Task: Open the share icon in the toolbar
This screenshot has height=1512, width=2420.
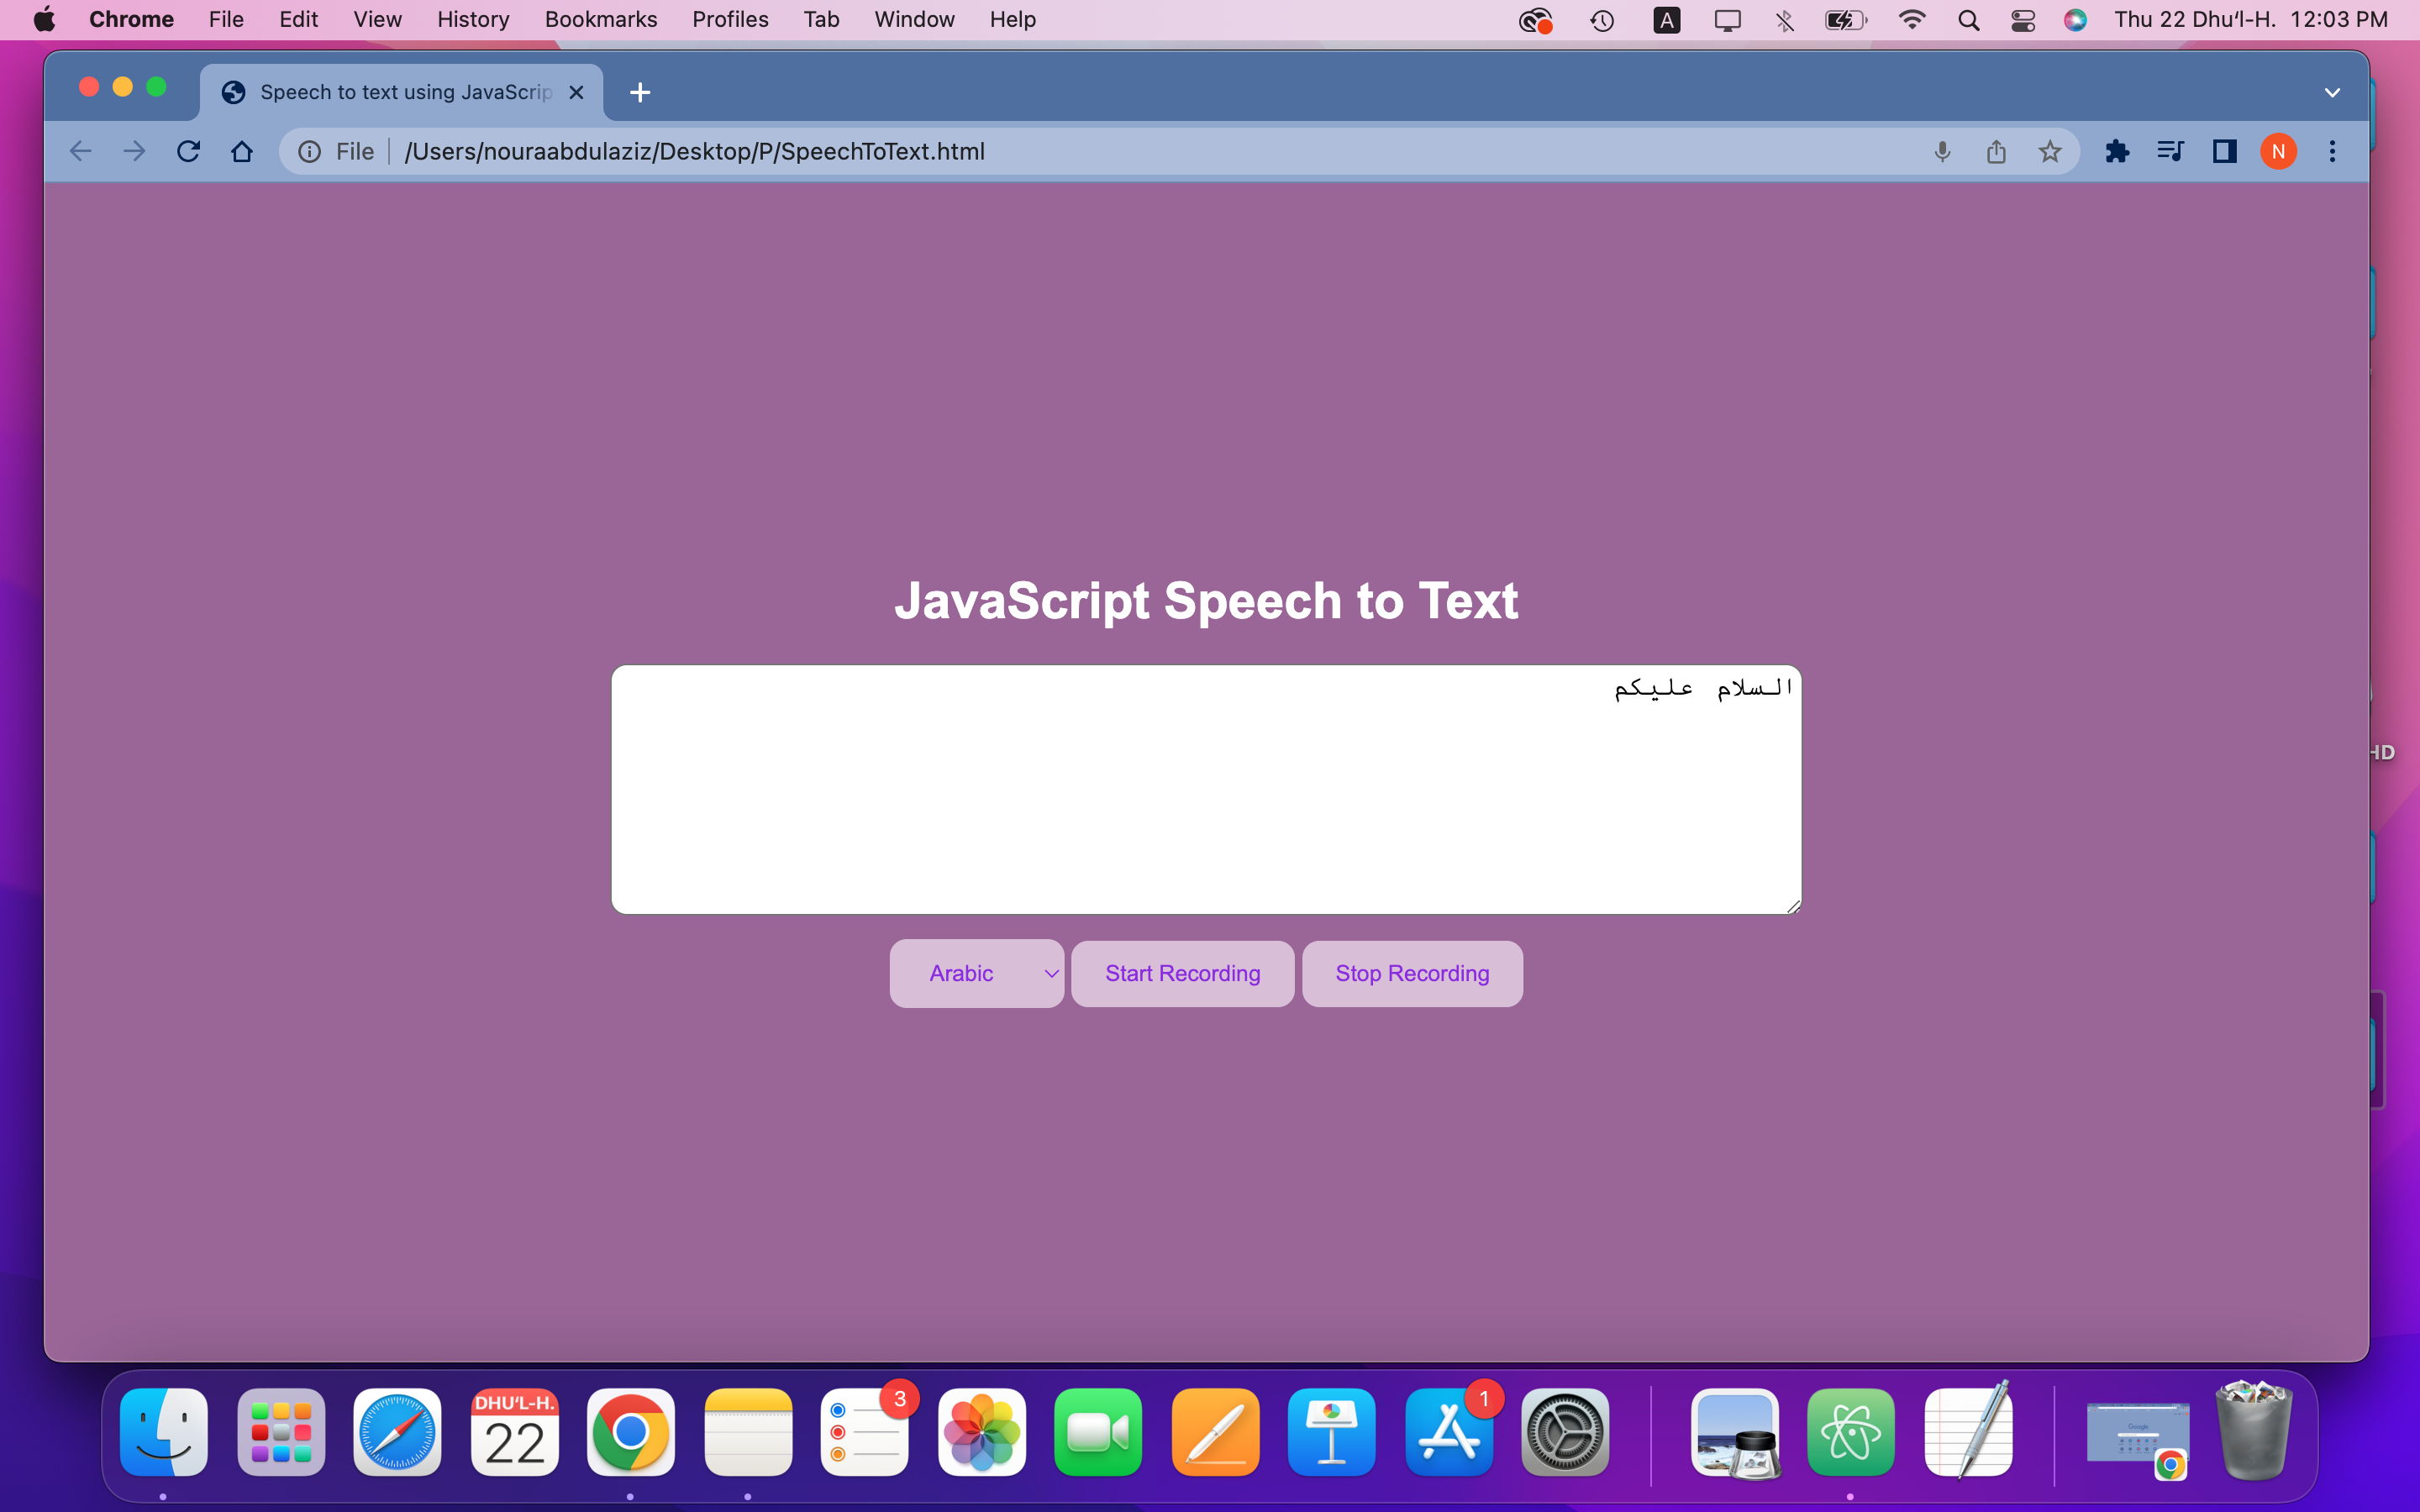Action: [x=1996, y=151]
